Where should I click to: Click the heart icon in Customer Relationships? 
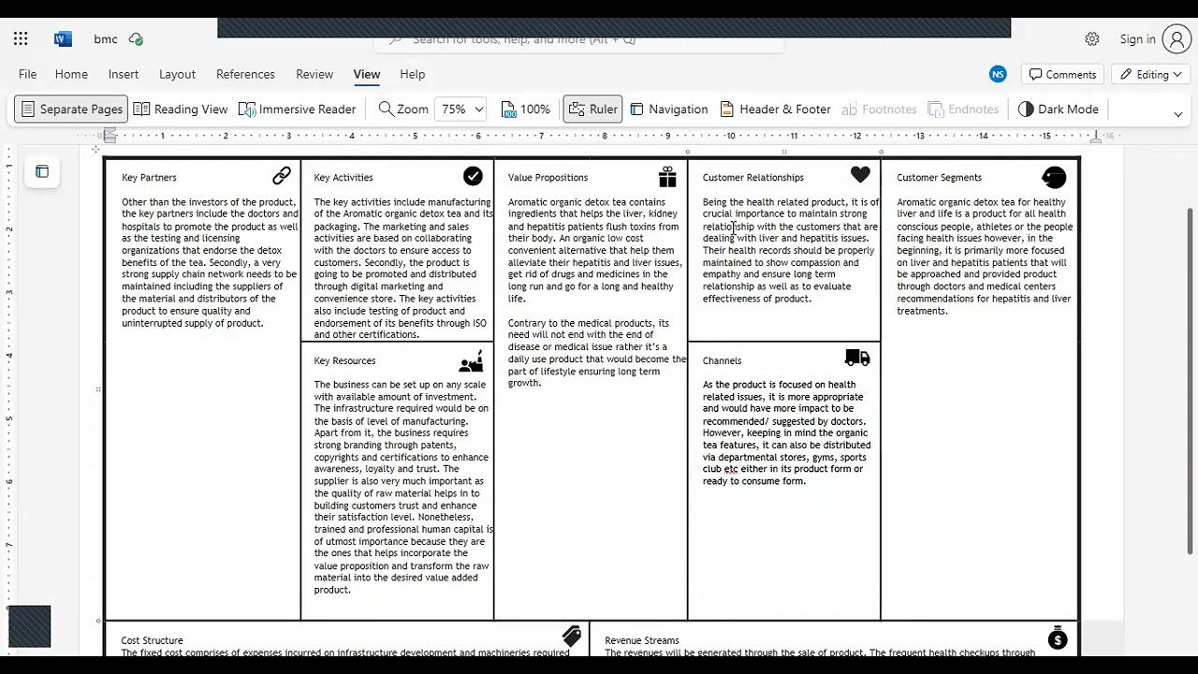pyautogui.click(x=860, y=174)
